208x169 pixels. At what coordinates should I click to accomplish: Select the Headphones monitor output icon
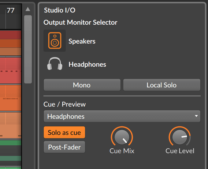tap(55, 64)
